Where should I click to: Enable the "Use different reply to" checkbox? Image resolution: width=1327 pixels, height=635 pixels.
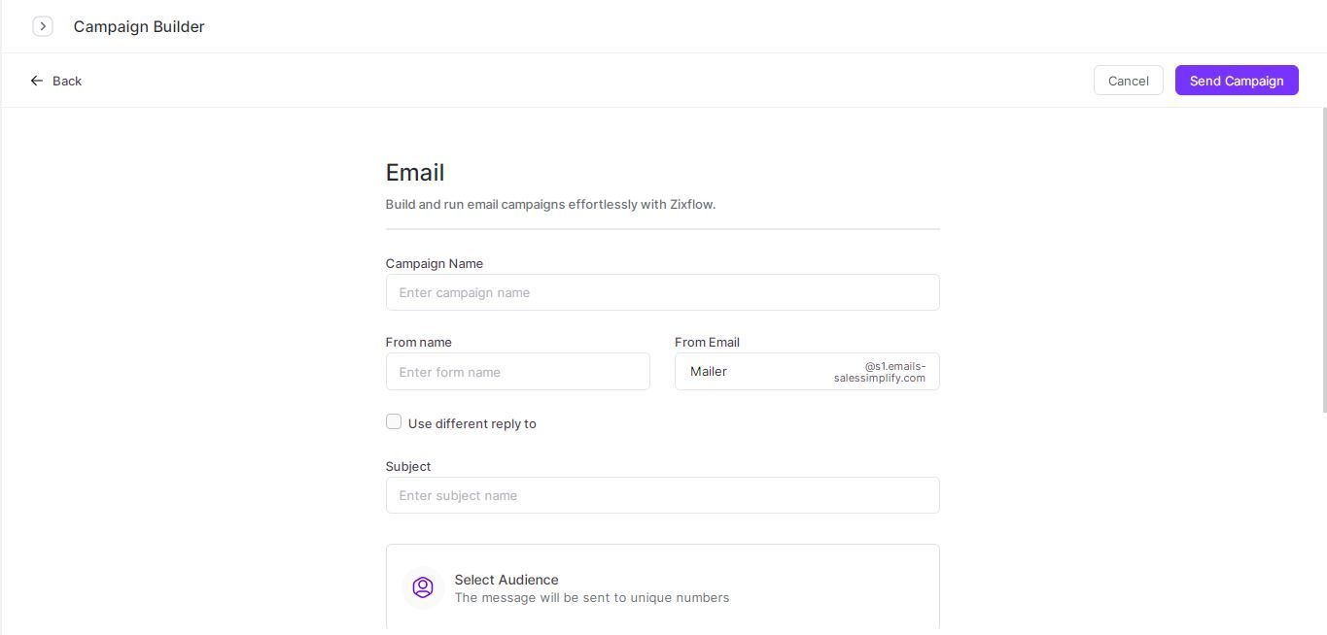tap(394, 421)
